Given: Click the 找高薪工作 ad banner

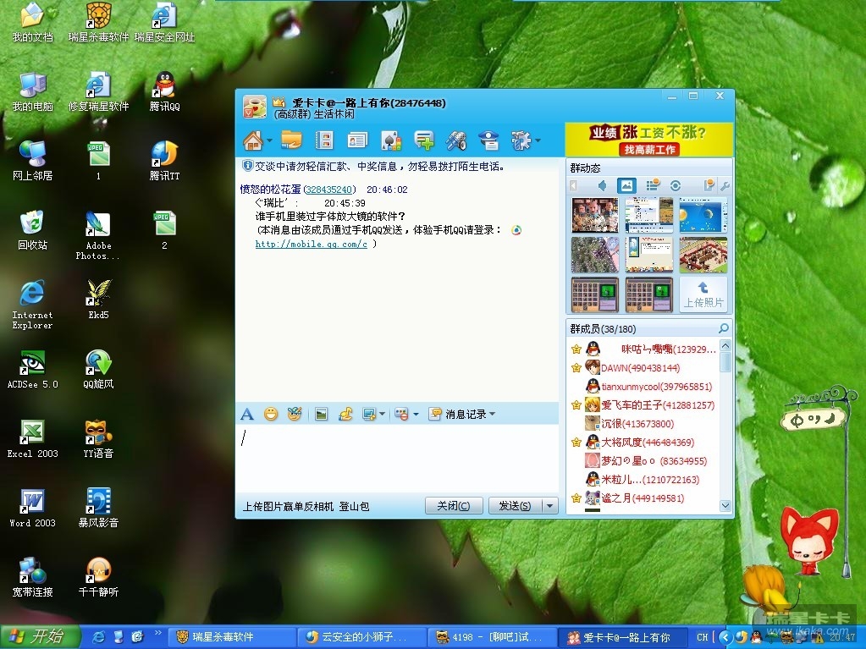Looking at the screenshot, I should 649,149.
